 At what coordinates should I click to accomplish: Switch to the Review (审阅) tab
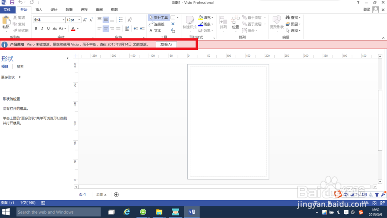coord(99,10)
